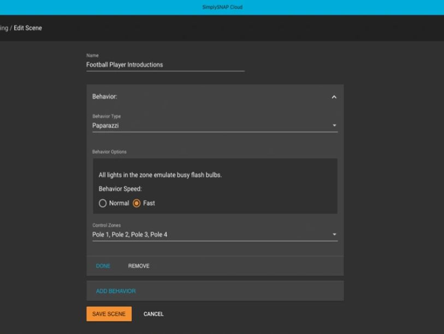Open the Pole 1–4 control zones selector
This screenshot has width=444, height=334.
click(208, 235)
